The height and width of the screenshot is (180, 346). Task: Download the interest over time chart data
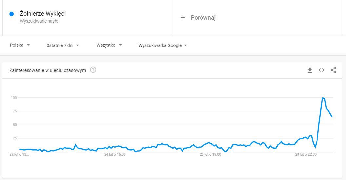(310, 70)
